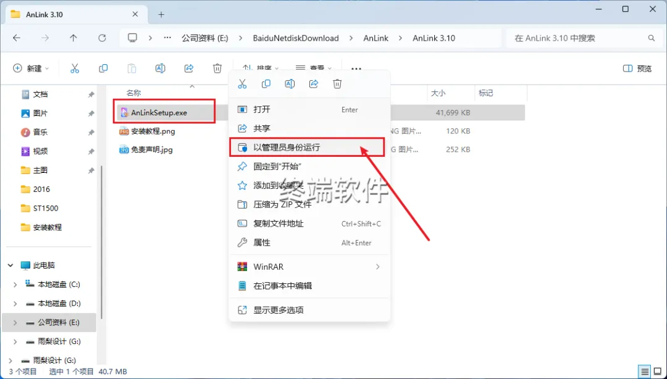Click the Rename icon in the context menu
This screenshot has height=379, width=667.
tap(290, 84)
